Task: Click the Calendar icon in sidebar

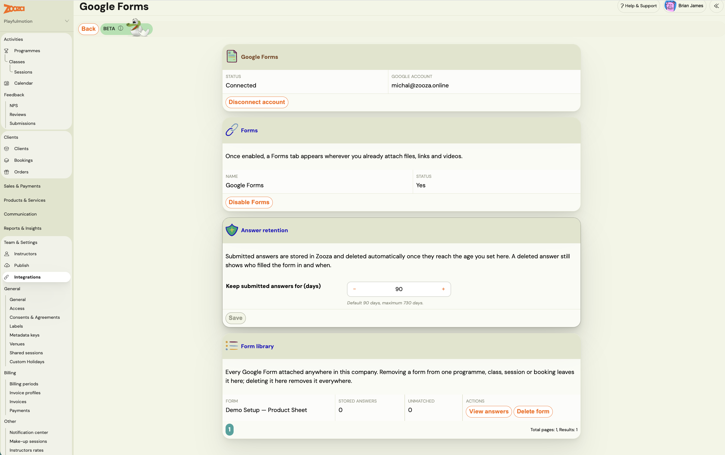Action: point(6,83)
